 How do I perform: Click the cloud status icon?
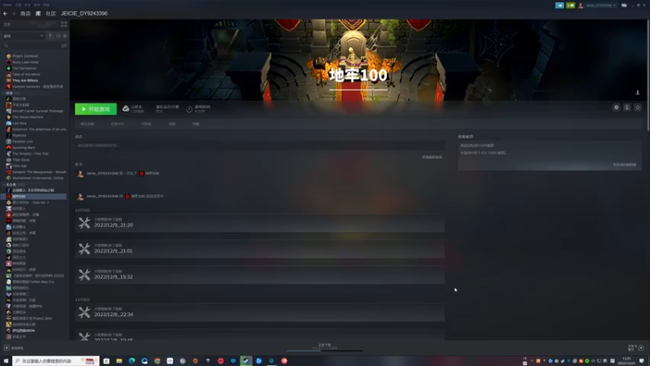click(126, 109)
